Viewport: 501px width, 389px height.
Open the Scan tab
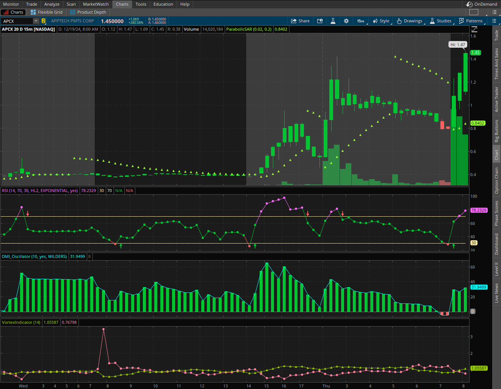[71, 4]
